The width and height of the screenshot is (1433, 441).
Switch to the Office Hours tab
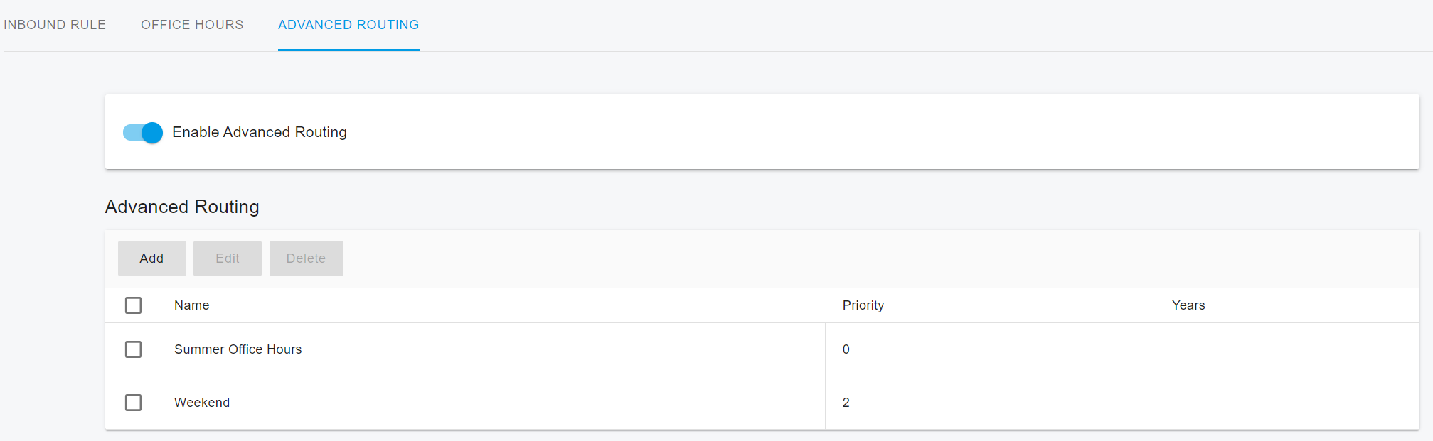pyautogui.click(x=191, y=24)
